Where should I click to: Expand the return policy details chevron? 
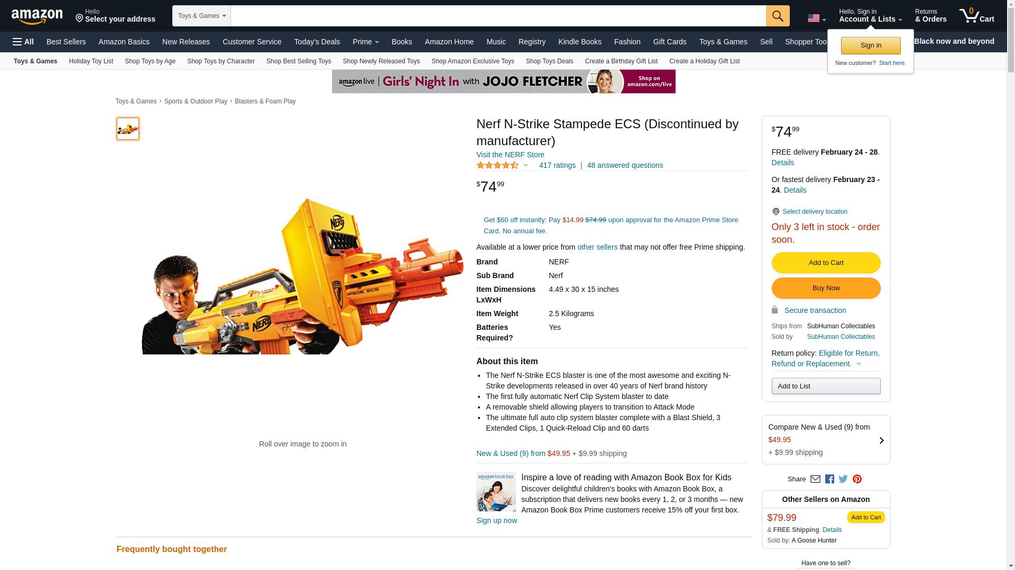point(859,364)
